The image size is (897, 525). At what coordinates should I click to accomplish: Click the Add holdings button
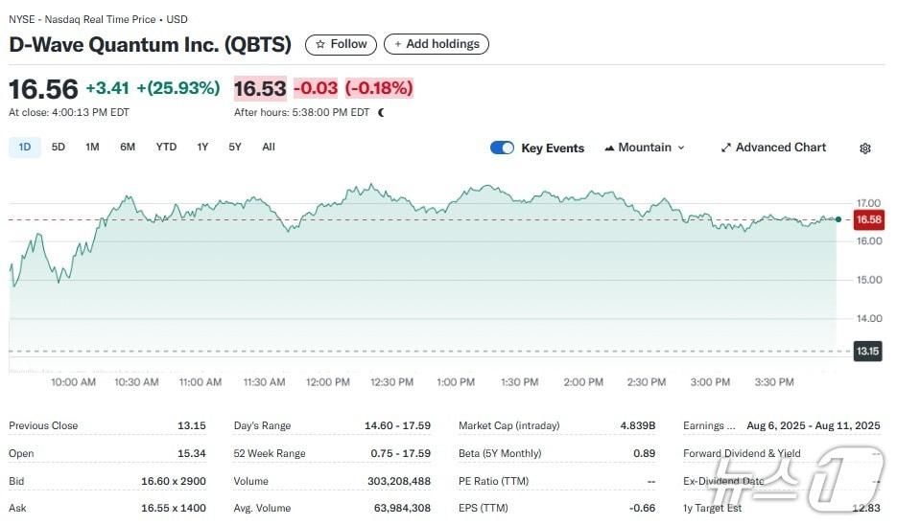click(x=437, y=44)
